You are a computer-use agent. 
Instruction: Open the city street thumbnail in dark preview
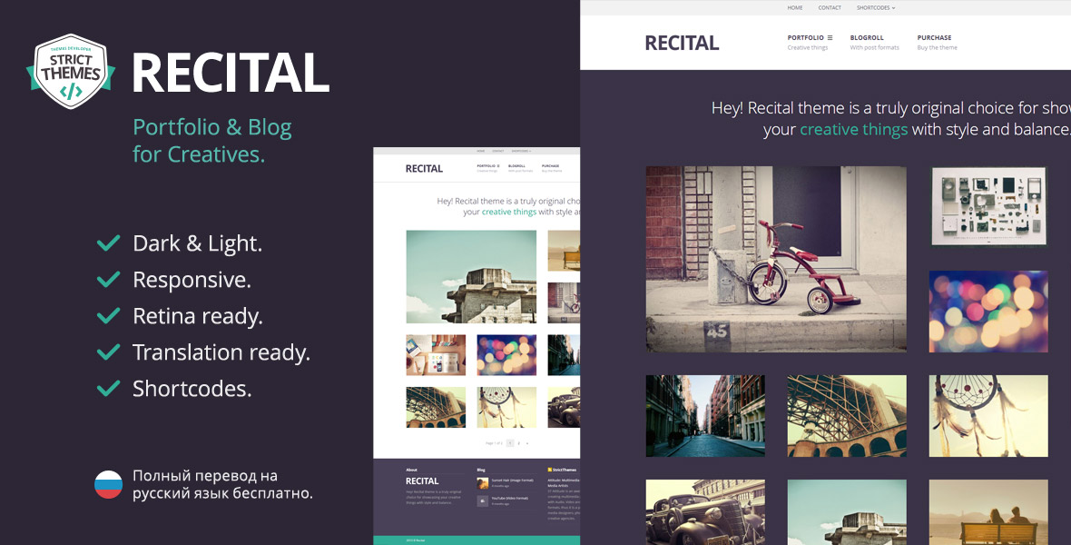(705, 415)
